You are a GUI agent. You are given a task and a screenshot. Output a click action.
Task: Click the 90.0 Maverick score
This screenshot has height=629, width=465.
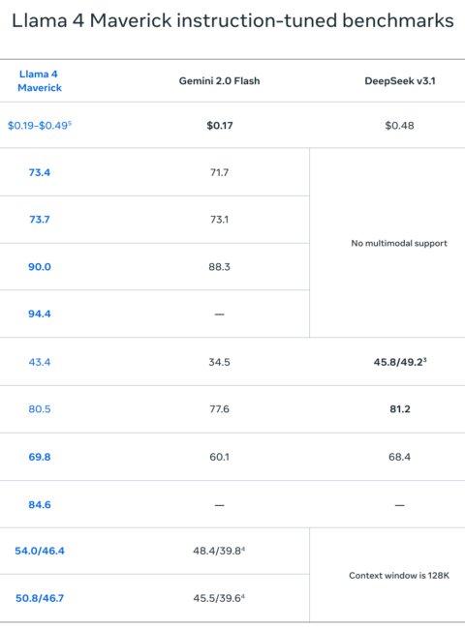(x=40, y=267)
